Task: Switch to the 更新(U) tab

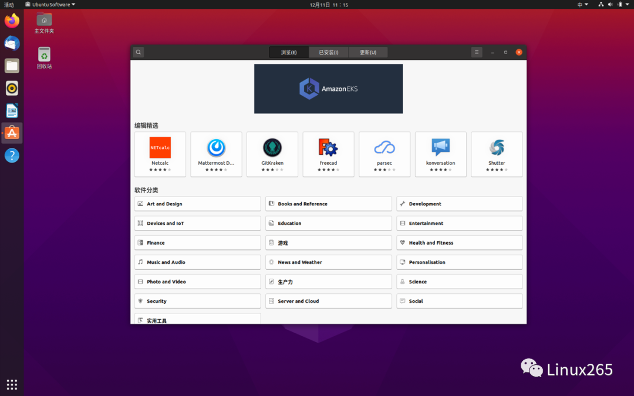Action: click(x=368, y=53)
